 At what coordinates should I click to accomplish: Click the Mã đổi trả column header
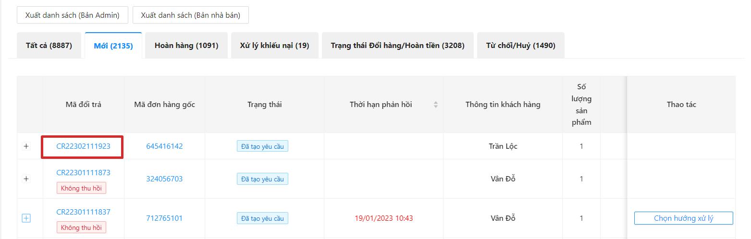click(x=83, y=105)
